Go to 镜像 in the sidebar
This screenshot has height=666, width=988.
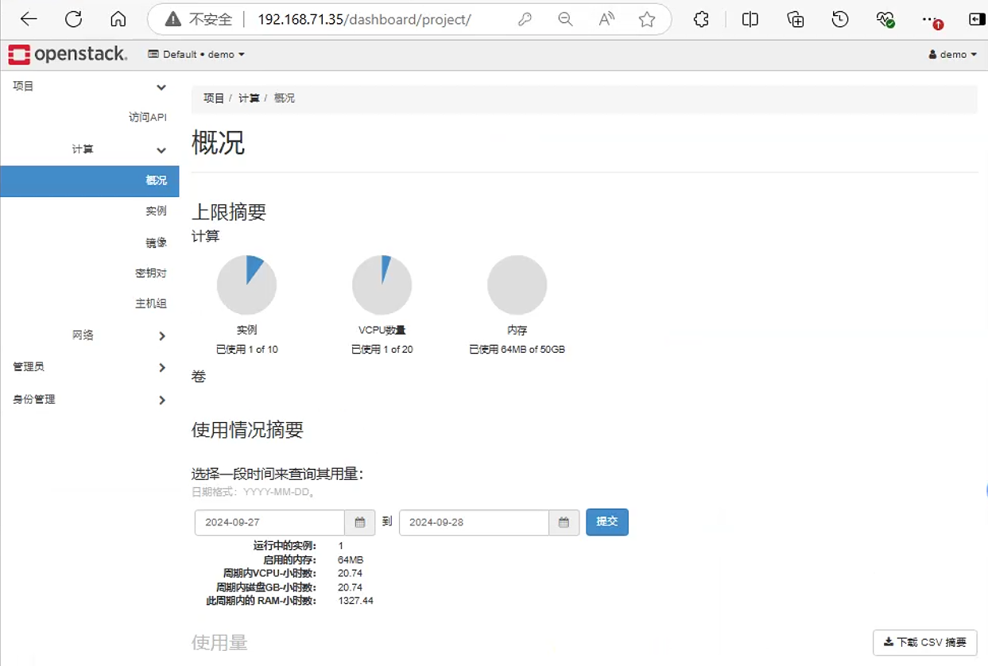click(157, 242)
